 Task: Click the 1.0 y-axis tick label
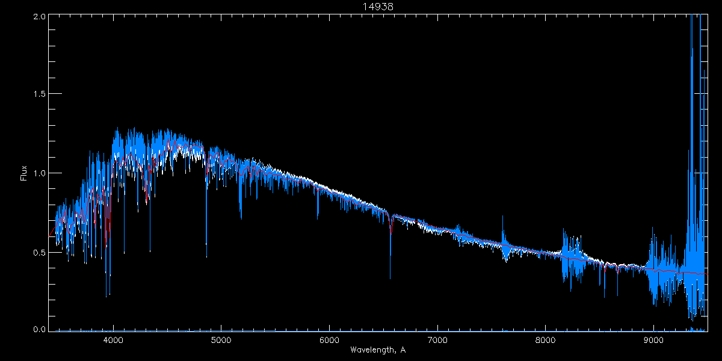(x=38, y=173)
